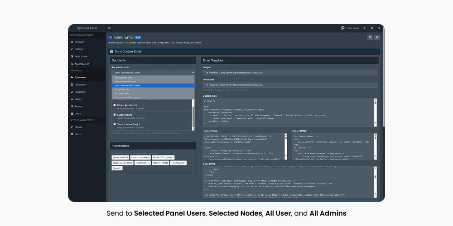This screenshot has height=226, width=453.
Task: Insert the {{panel.name}} placeholder
Action: tap(160, 163)
